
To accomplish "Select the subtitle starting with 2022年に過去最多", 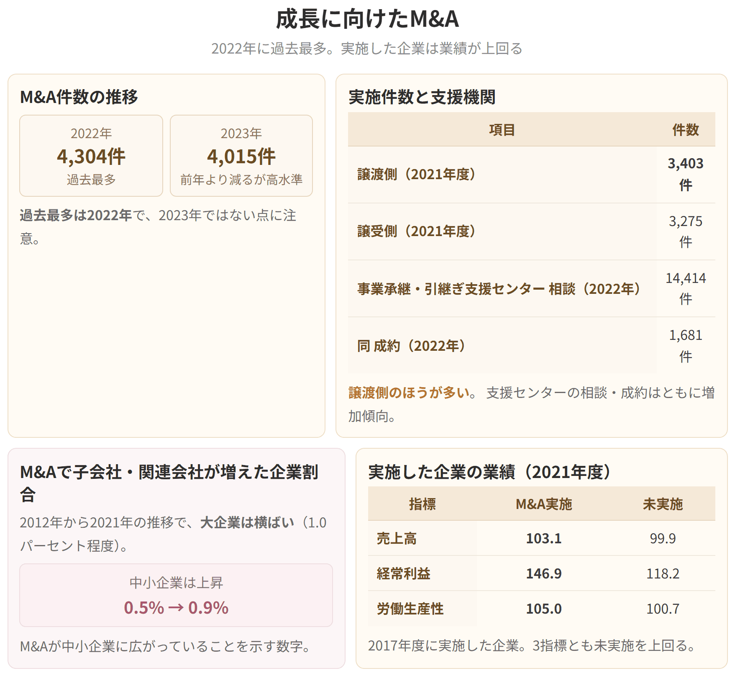I will click(x=367, y=49).
